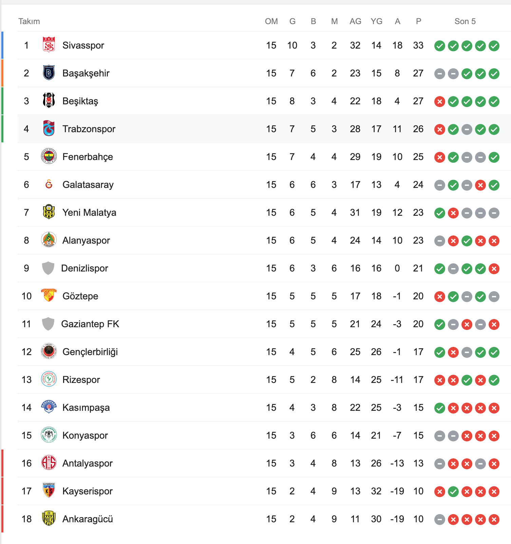Click the Başakşehir club crest icon
This screenshot has width=511, height=544.
(x=49, y=73)
